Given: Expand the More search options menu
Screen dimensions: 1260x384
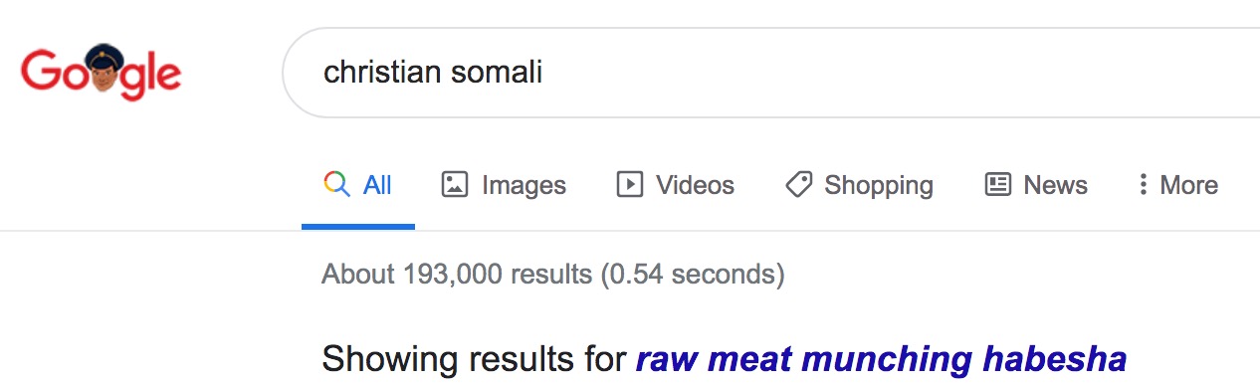Looking at the screenshot, I should (1178, 185).
